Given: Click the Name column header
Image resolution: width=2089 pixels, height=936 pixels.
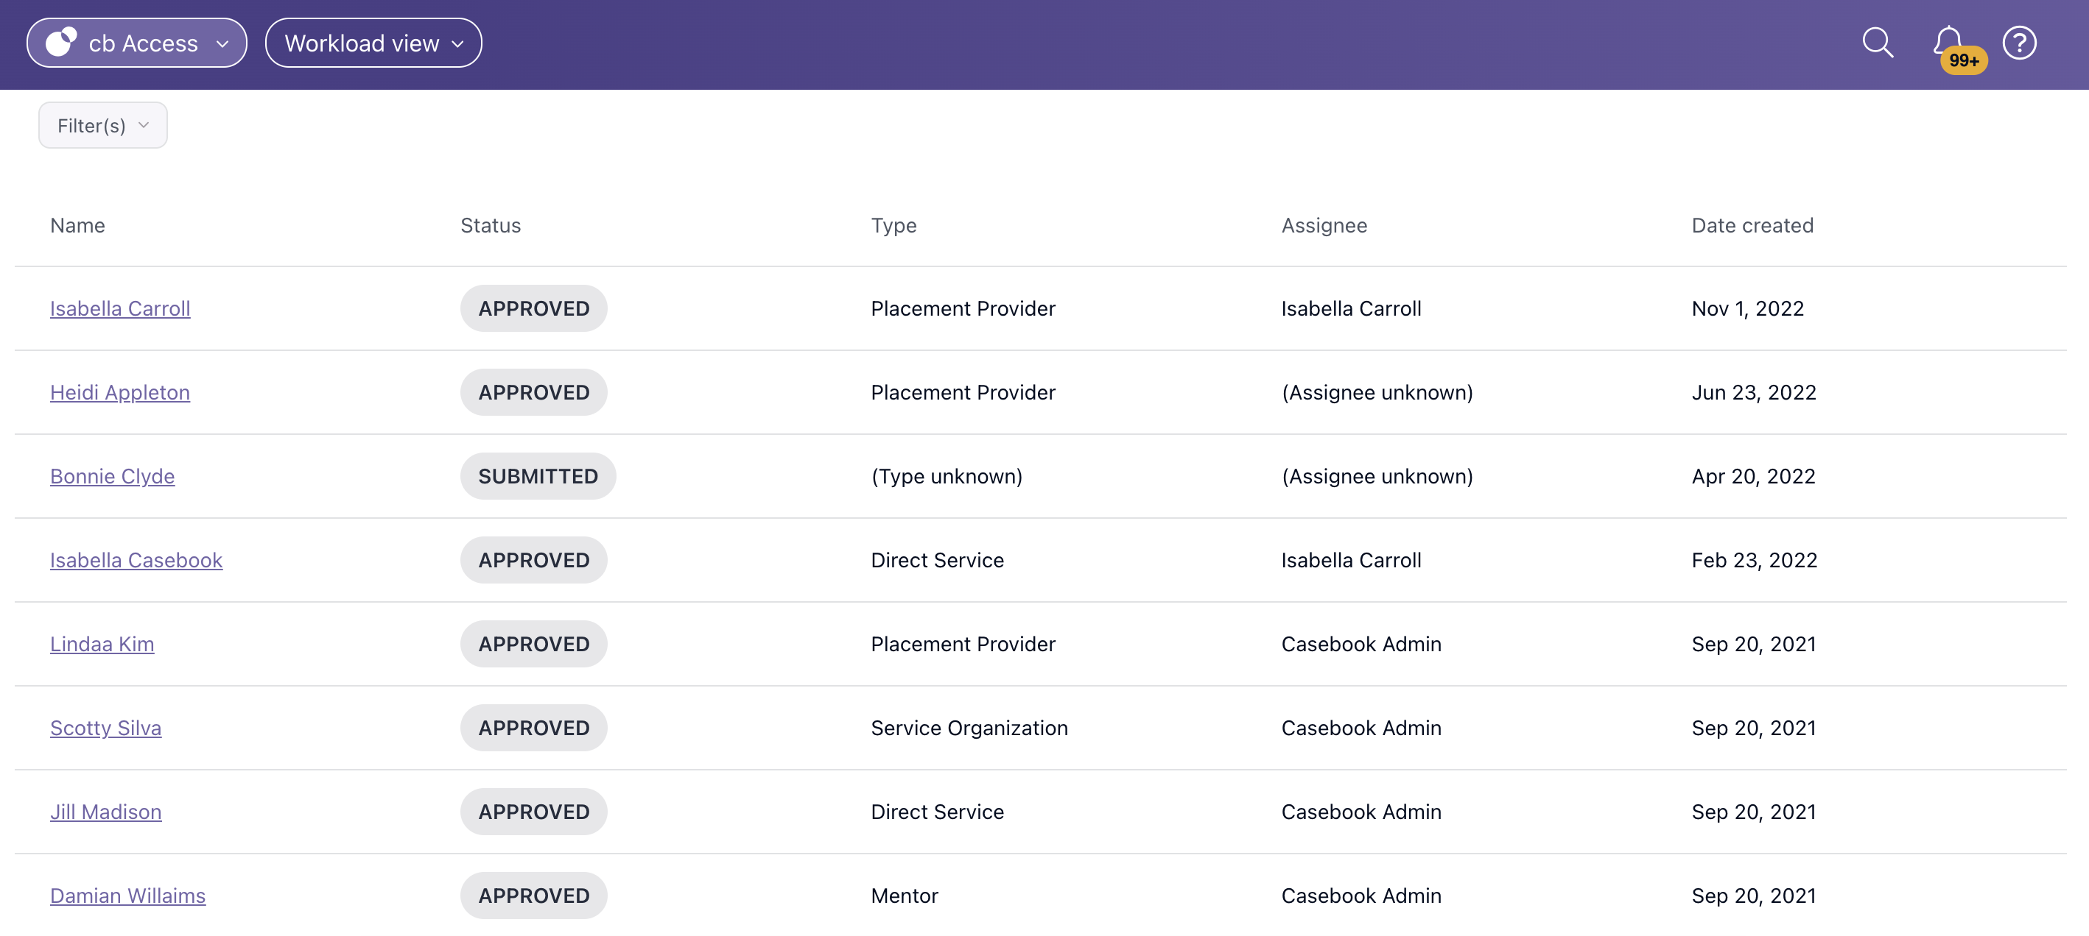Looking at the screenshot, I should click(x=78, y=225).
